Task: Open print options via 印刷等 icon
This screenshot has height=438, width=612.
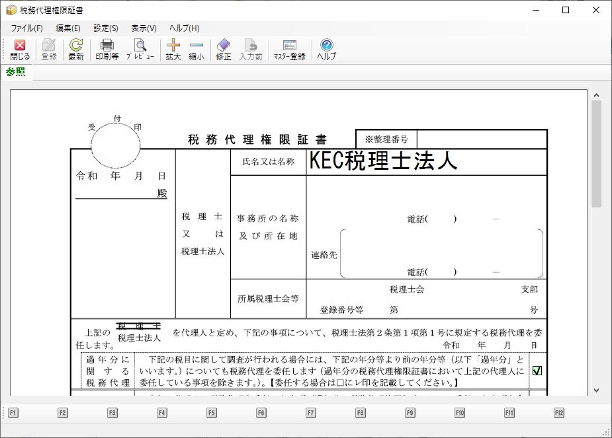Action: tap(107, 50)
